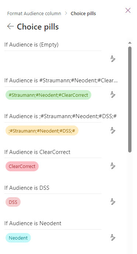Select the Choice pills breadcrumb item
Image resolution: width=137 pixels, height=254 pixels.
(x=83, y=13)
